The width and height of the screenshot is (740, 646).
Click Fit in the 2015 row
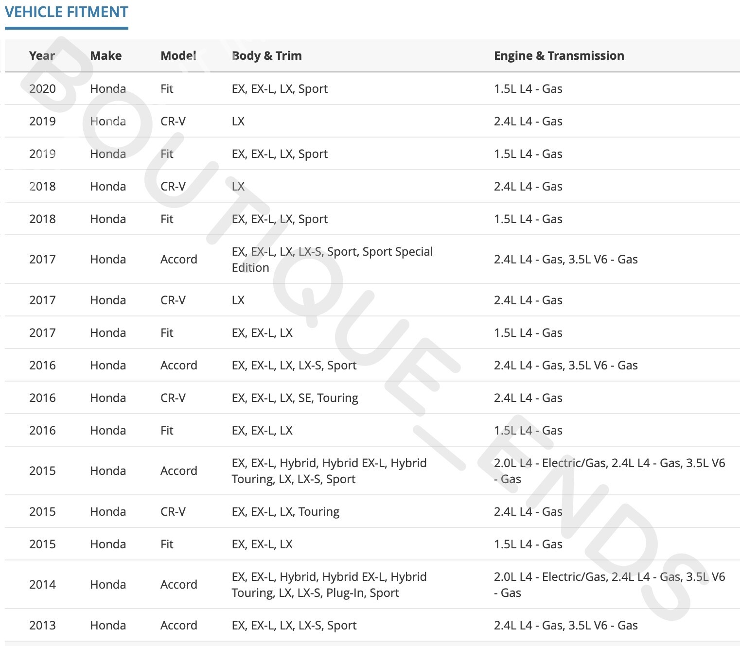[167, 544]
